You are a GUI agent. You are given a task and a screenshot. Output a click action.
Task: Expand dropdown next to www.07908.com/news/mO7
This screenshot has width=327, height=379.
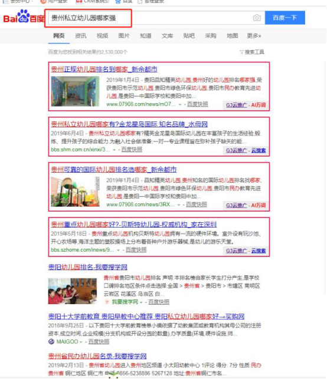tap(180, 104)
